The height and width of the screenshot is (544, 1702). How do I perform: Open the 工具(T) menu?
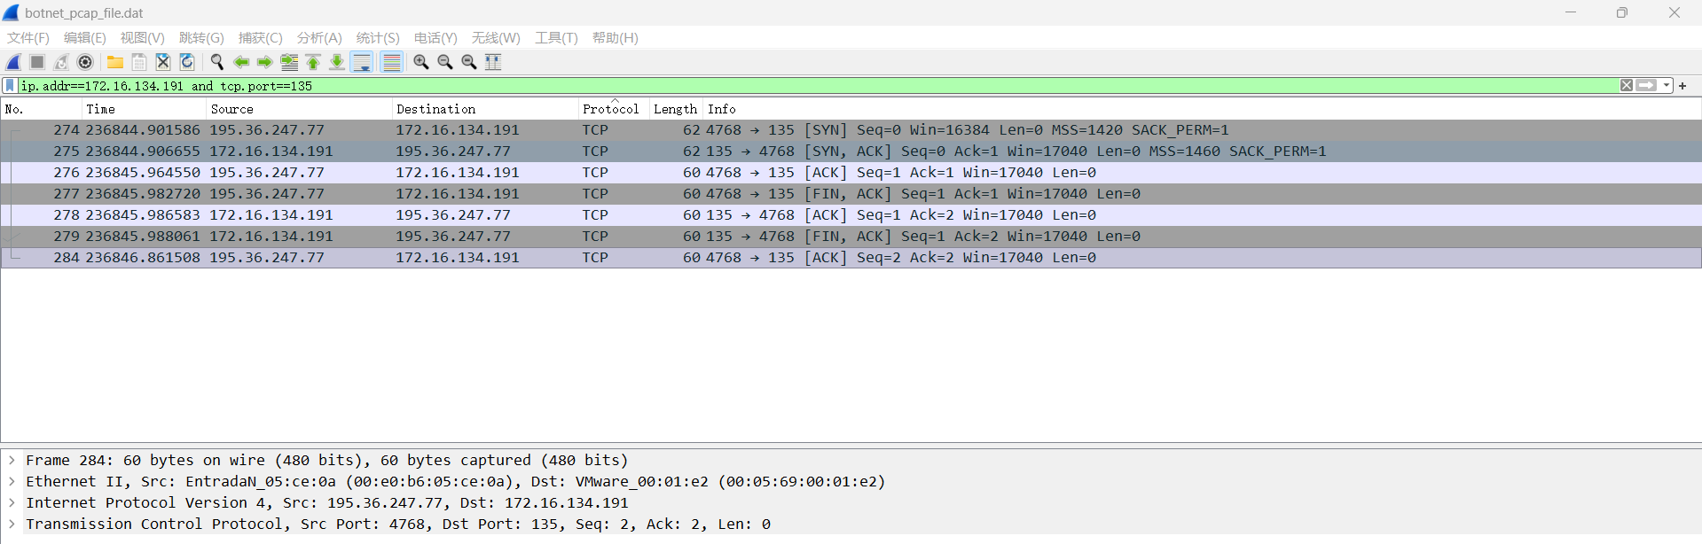coord(556,38)
